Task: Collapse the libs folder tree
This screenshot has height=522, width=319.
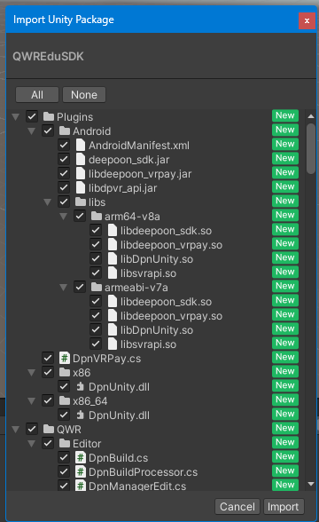Action: coord(47,202)
